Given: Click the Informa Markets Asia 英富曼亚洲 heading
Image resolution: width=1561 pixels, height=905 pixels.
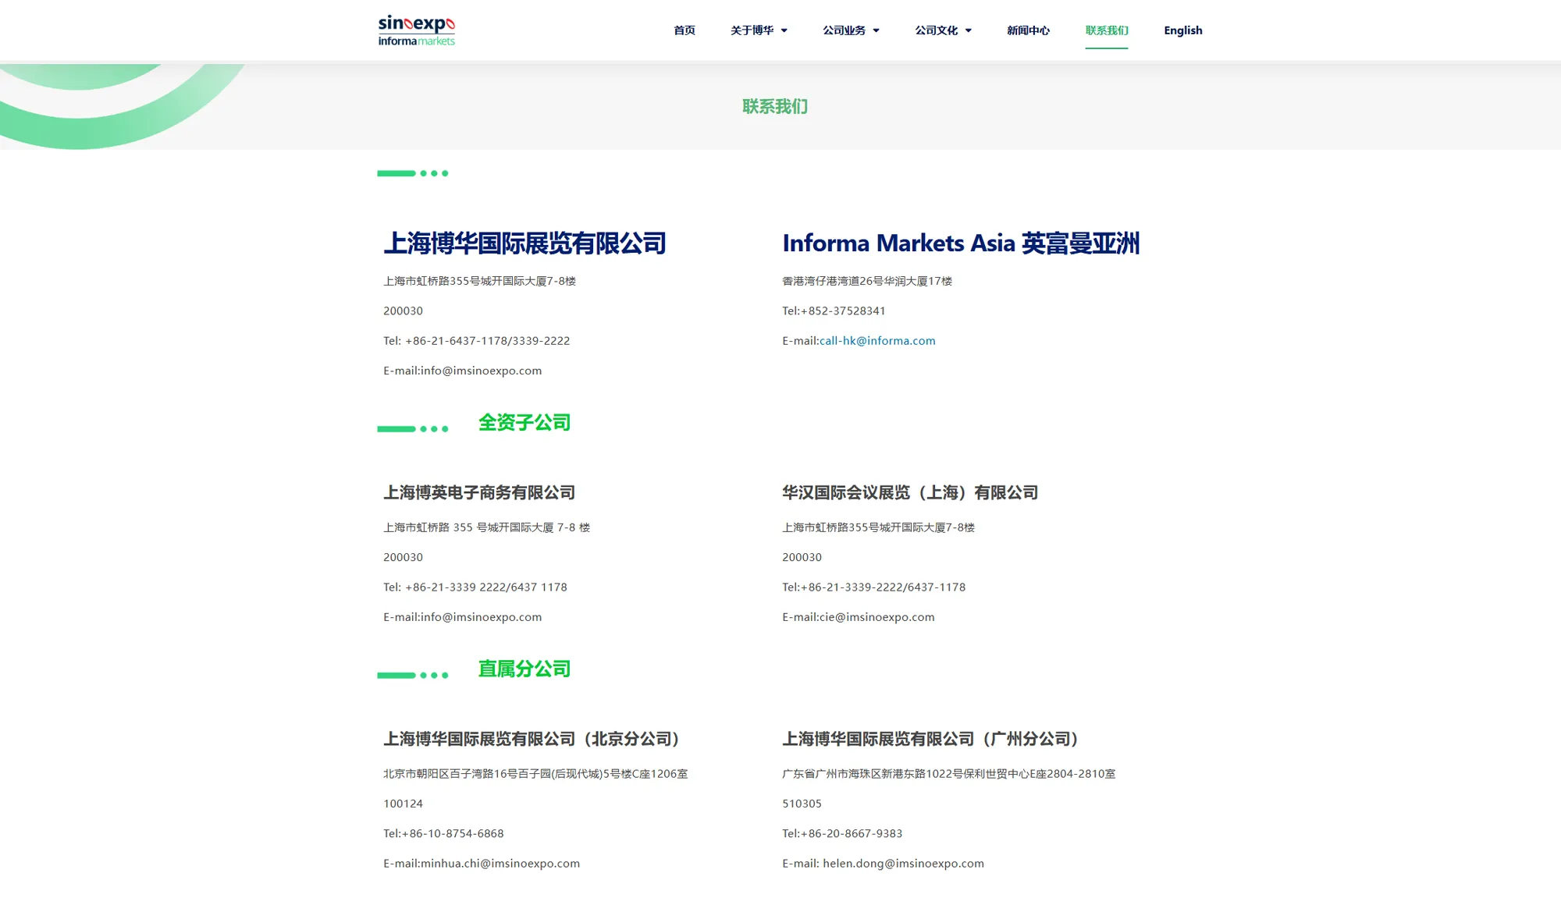Looking at the screenshot, I should (x=960, y=243).
